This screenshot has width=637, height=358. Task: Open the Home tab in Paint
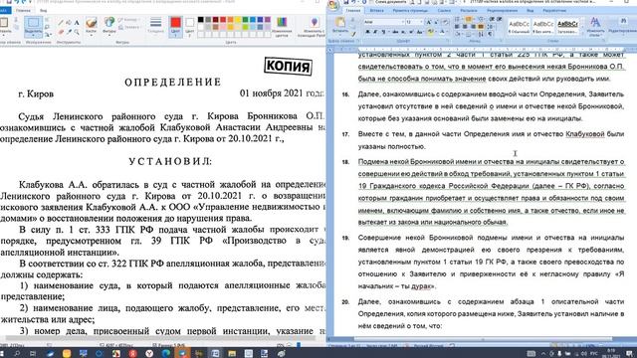[x=23, y=11]
